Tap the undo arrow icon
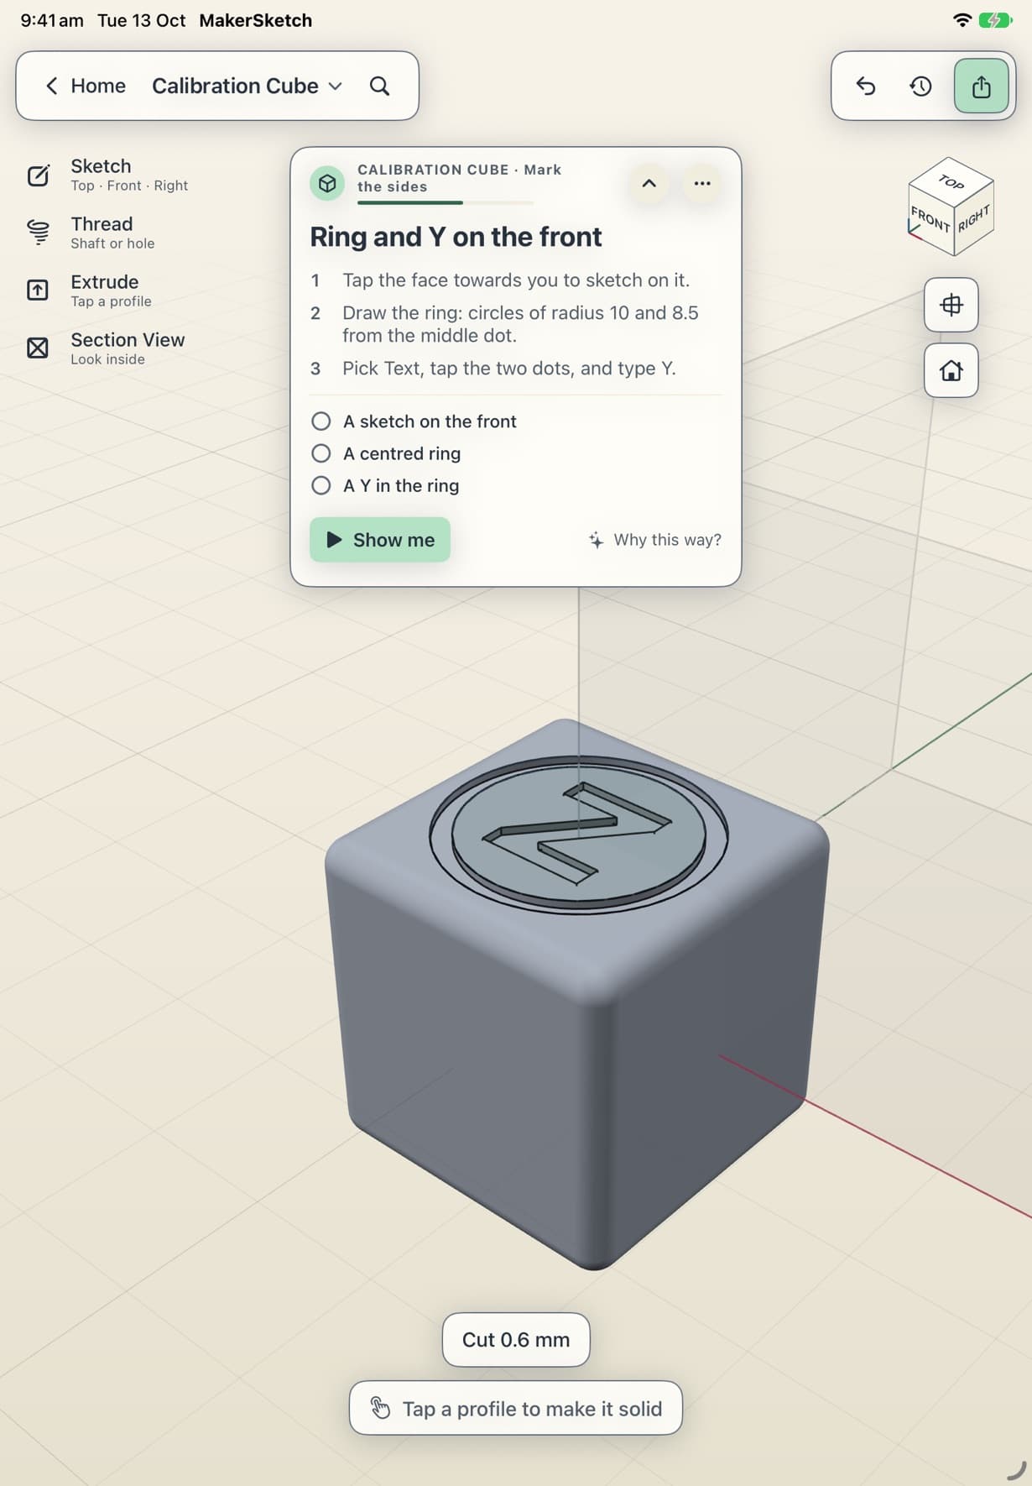The image size is (1032, 1486). coord(866,86)
